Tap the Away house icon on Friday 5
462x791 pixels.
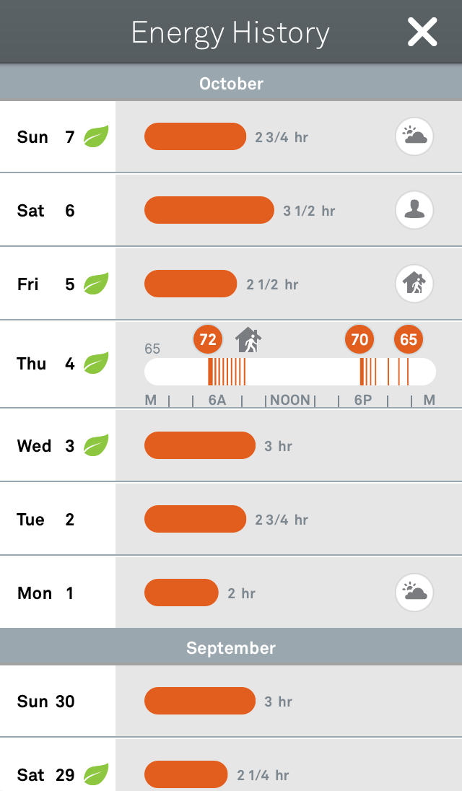pyautogui.click(x=414, y=284)
